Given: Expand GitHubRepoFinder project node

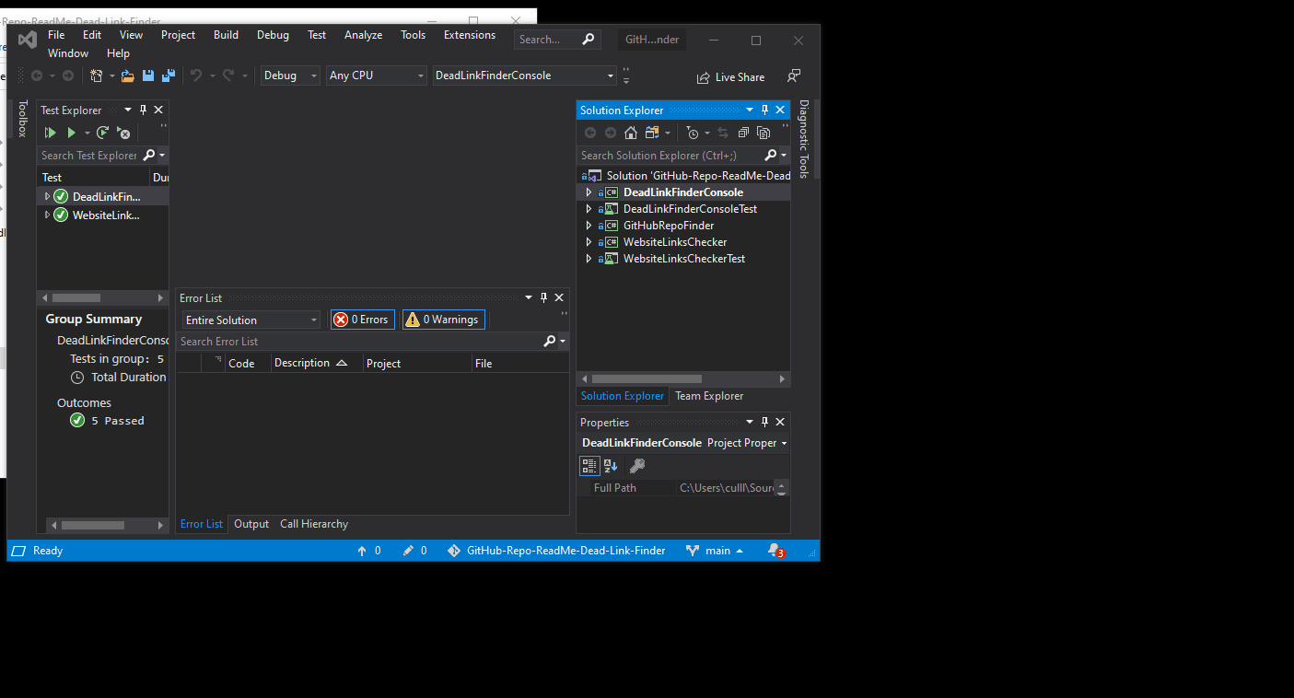Looking at the screenshot, I should coord(589,226).
